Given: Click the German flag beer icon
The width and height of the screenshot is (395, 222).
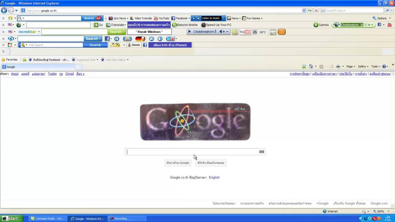Looking at the screenshot, I should point(140,39).
